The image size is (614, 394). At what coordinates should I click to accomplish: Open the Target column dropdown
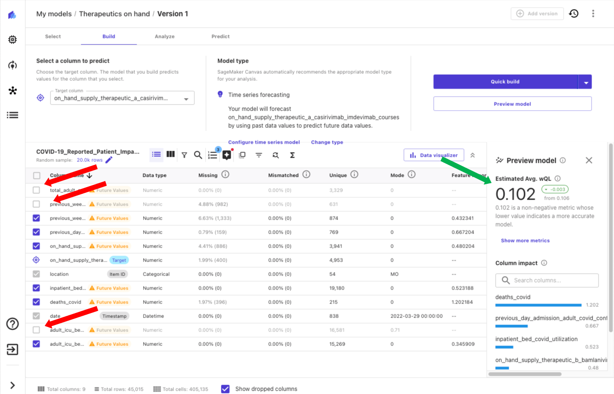pyautogui.click(x=122, y=98)
